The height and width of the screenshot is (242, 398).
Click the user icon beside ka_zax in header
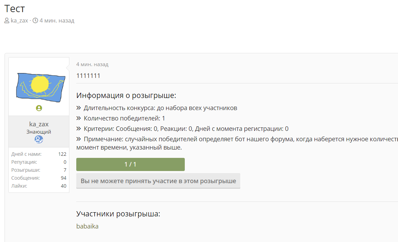pos(7,20)
